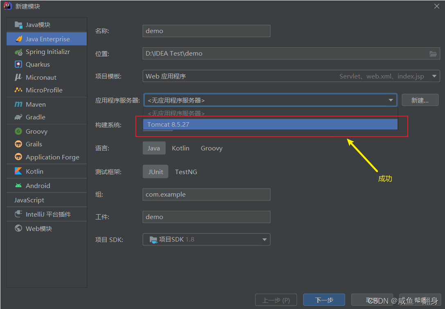This screenshot has height=309, width=445.
Task: Select the Quarkus icon
Action: [x=18, y=64]
